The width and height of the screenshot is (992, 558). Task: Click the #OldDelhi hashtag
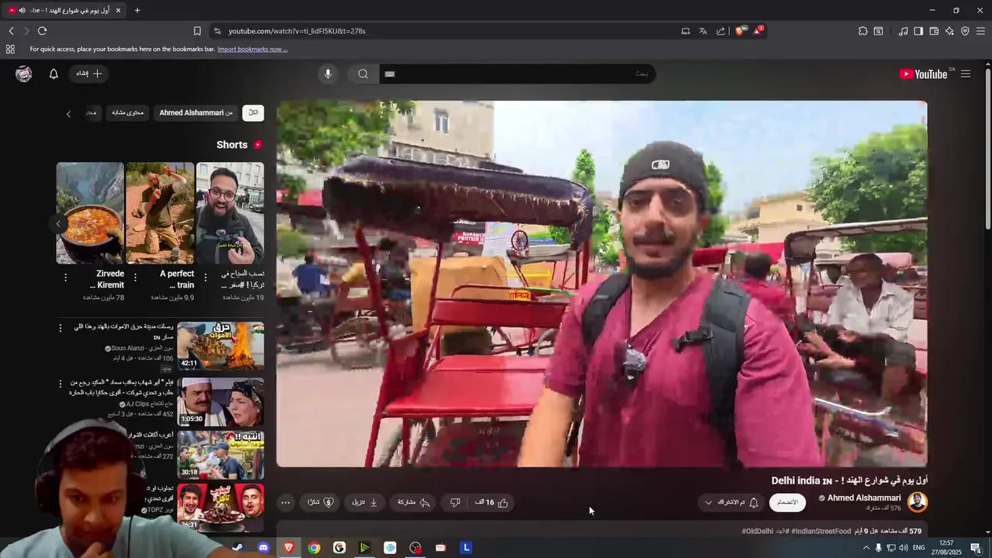click(x=757, y=531)
